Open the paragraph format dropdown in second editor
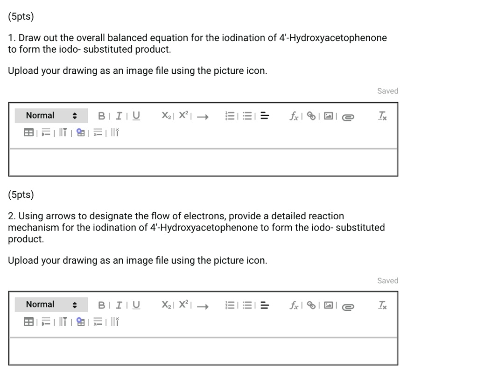478x377 pixels. tap(51, 304)
